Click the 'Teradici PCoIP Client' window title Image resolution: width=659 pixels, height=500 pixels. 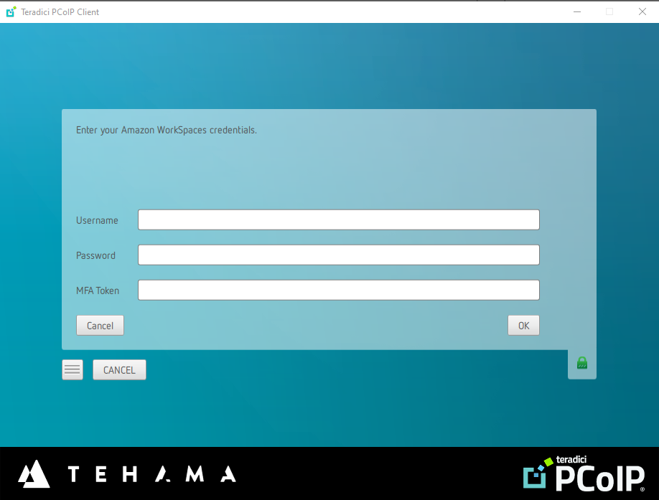(60, 12)
